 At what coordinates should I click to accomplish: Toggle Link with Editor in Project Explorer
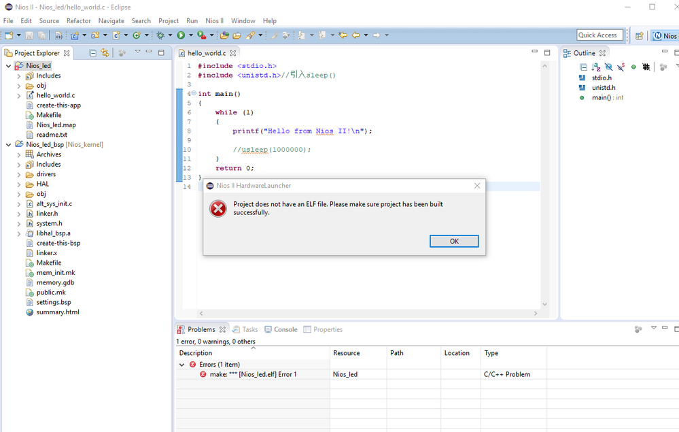(x=105, y=52)
